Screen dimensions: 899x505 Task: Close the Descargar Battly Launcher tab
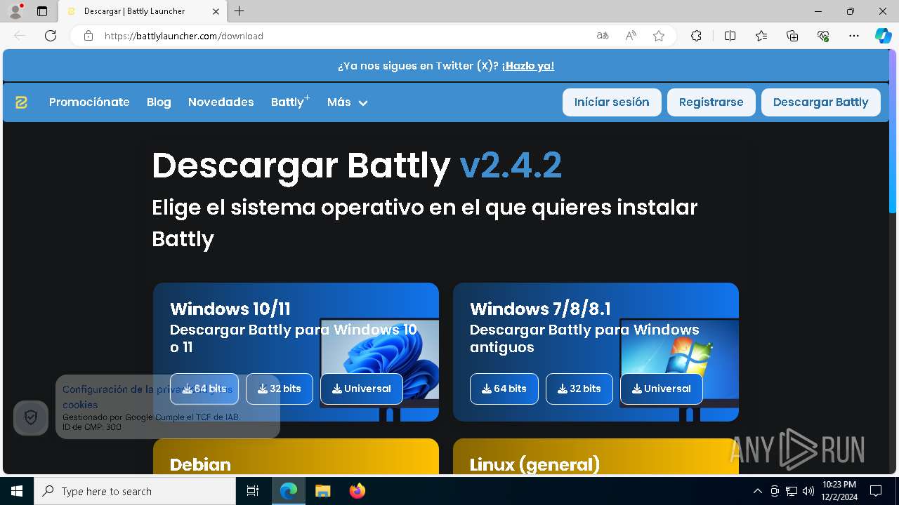click(216, 11)
